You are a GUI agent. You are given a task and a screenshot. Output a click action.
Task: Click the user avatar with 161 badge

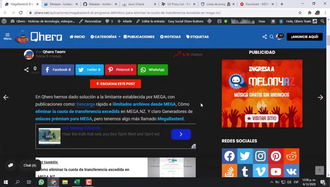[280, 37]
